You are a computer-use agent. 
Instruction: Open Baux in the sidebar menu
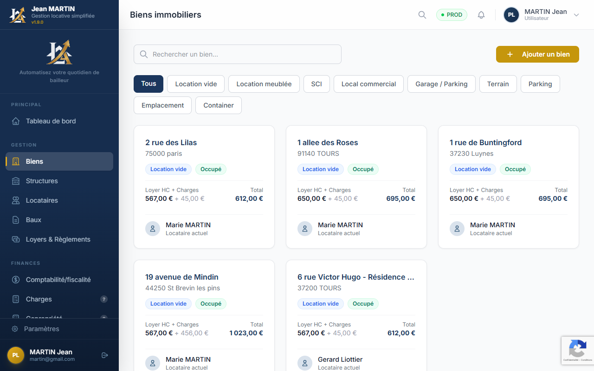(x=33, y=220)
